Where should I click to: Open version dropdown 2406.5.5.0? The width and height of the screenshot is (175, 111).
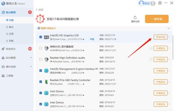point(83,73)
